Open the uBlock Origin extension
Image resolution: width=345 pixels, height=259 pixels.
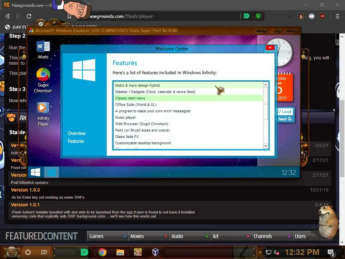[x=322, y=16]
